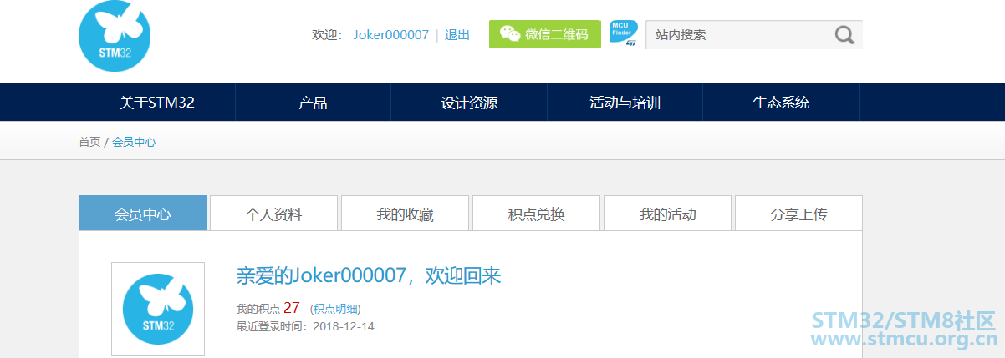
Task: Open the 设计资源 menu
Action: pos(469,103)
